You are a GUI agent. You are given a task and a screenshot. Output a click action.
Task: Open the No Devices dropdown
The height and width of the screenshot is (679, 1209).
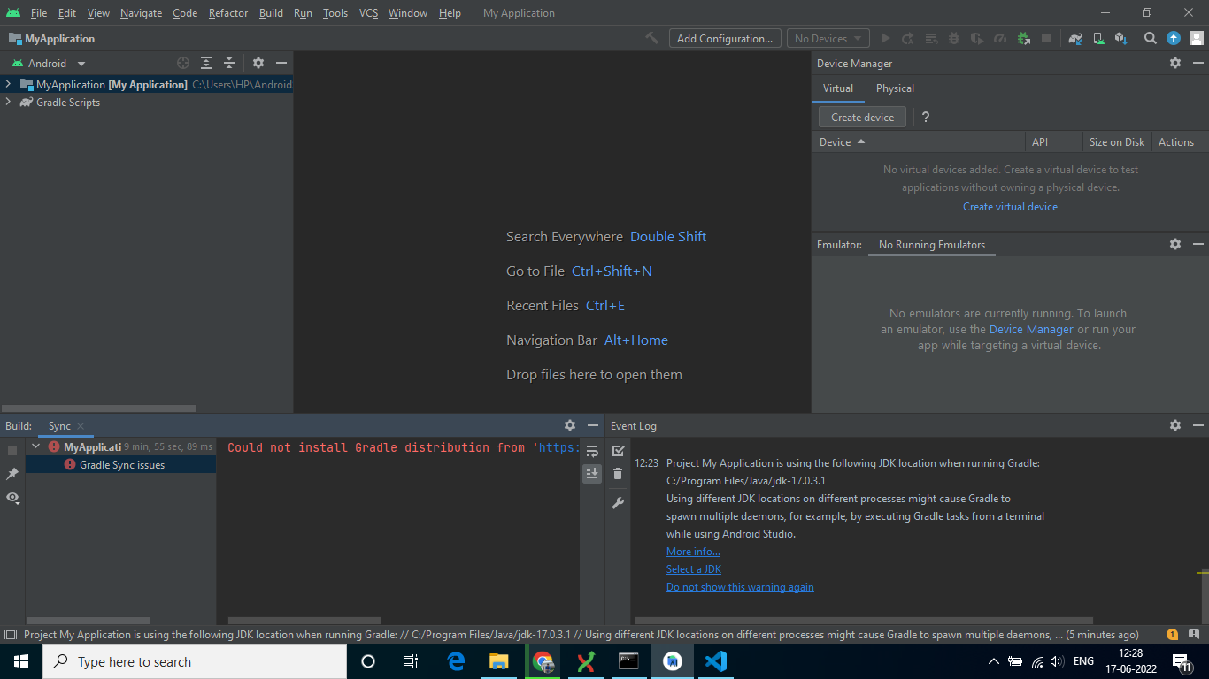tap(828, 39)
